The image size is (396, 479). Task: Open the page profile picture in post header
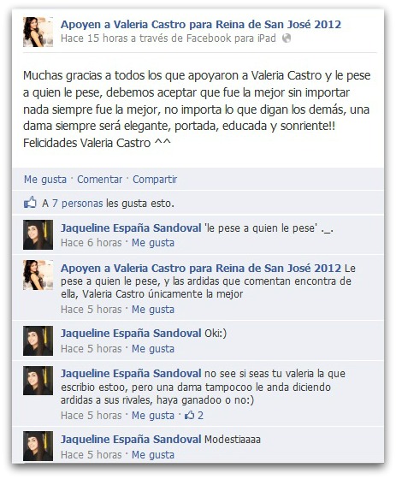pyautogui.click(x=38, y=32)
